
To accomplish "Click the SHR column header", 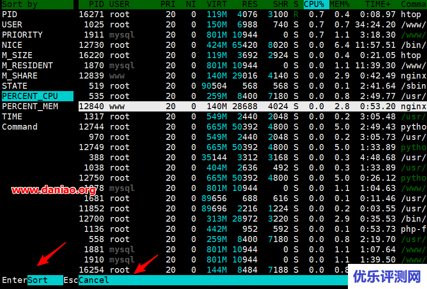I will [x=281, y=4].
